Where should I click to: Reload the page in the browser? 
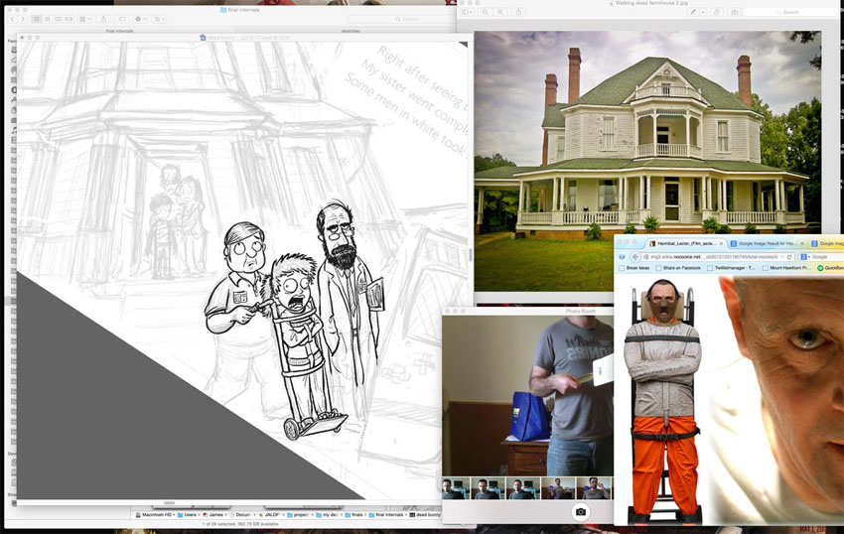pyautogui.click(x=789, y=256)
